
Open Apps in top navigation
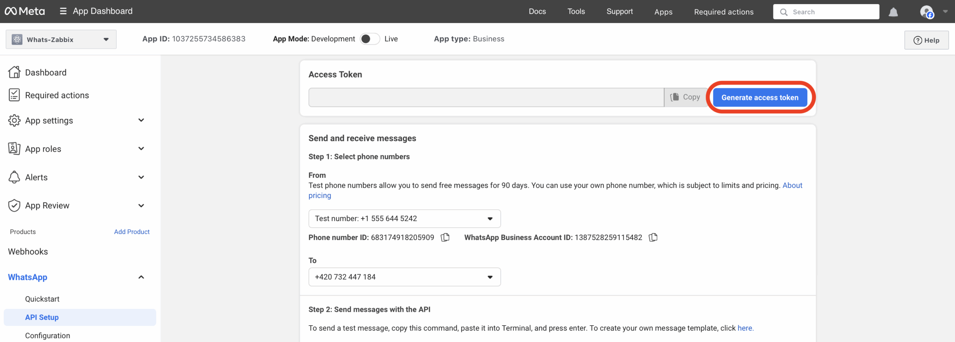coord(663,12)
